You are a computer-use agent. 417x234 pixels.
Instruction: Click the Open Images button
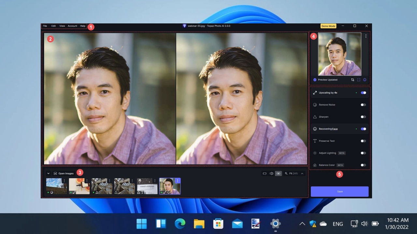[64, 174]
